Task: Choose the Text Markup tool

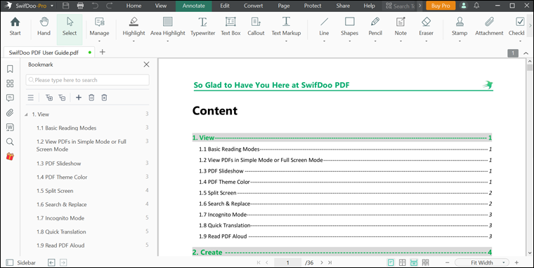Action: [286, 27]
